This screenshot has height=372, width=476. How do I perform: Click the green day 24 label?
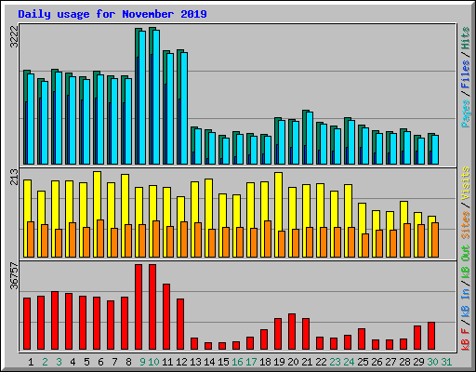click(x=349, y=362)
